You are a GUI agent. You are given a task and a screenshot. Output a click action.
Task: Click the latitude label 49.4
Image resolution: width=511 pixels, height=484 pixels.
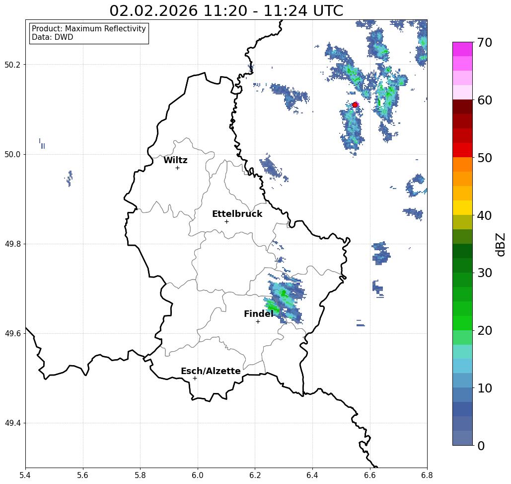12,423
